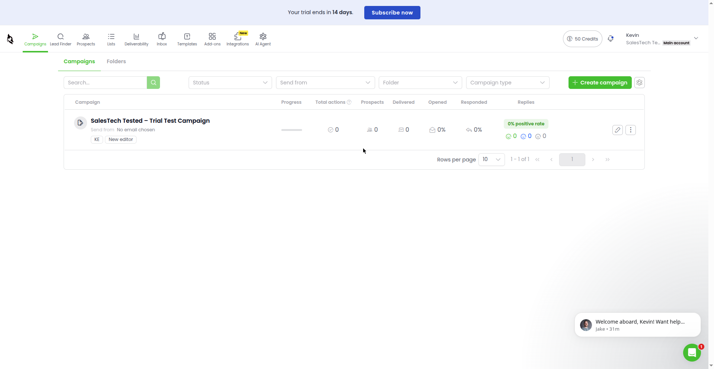Open the Integrations section

click(238, 39)
